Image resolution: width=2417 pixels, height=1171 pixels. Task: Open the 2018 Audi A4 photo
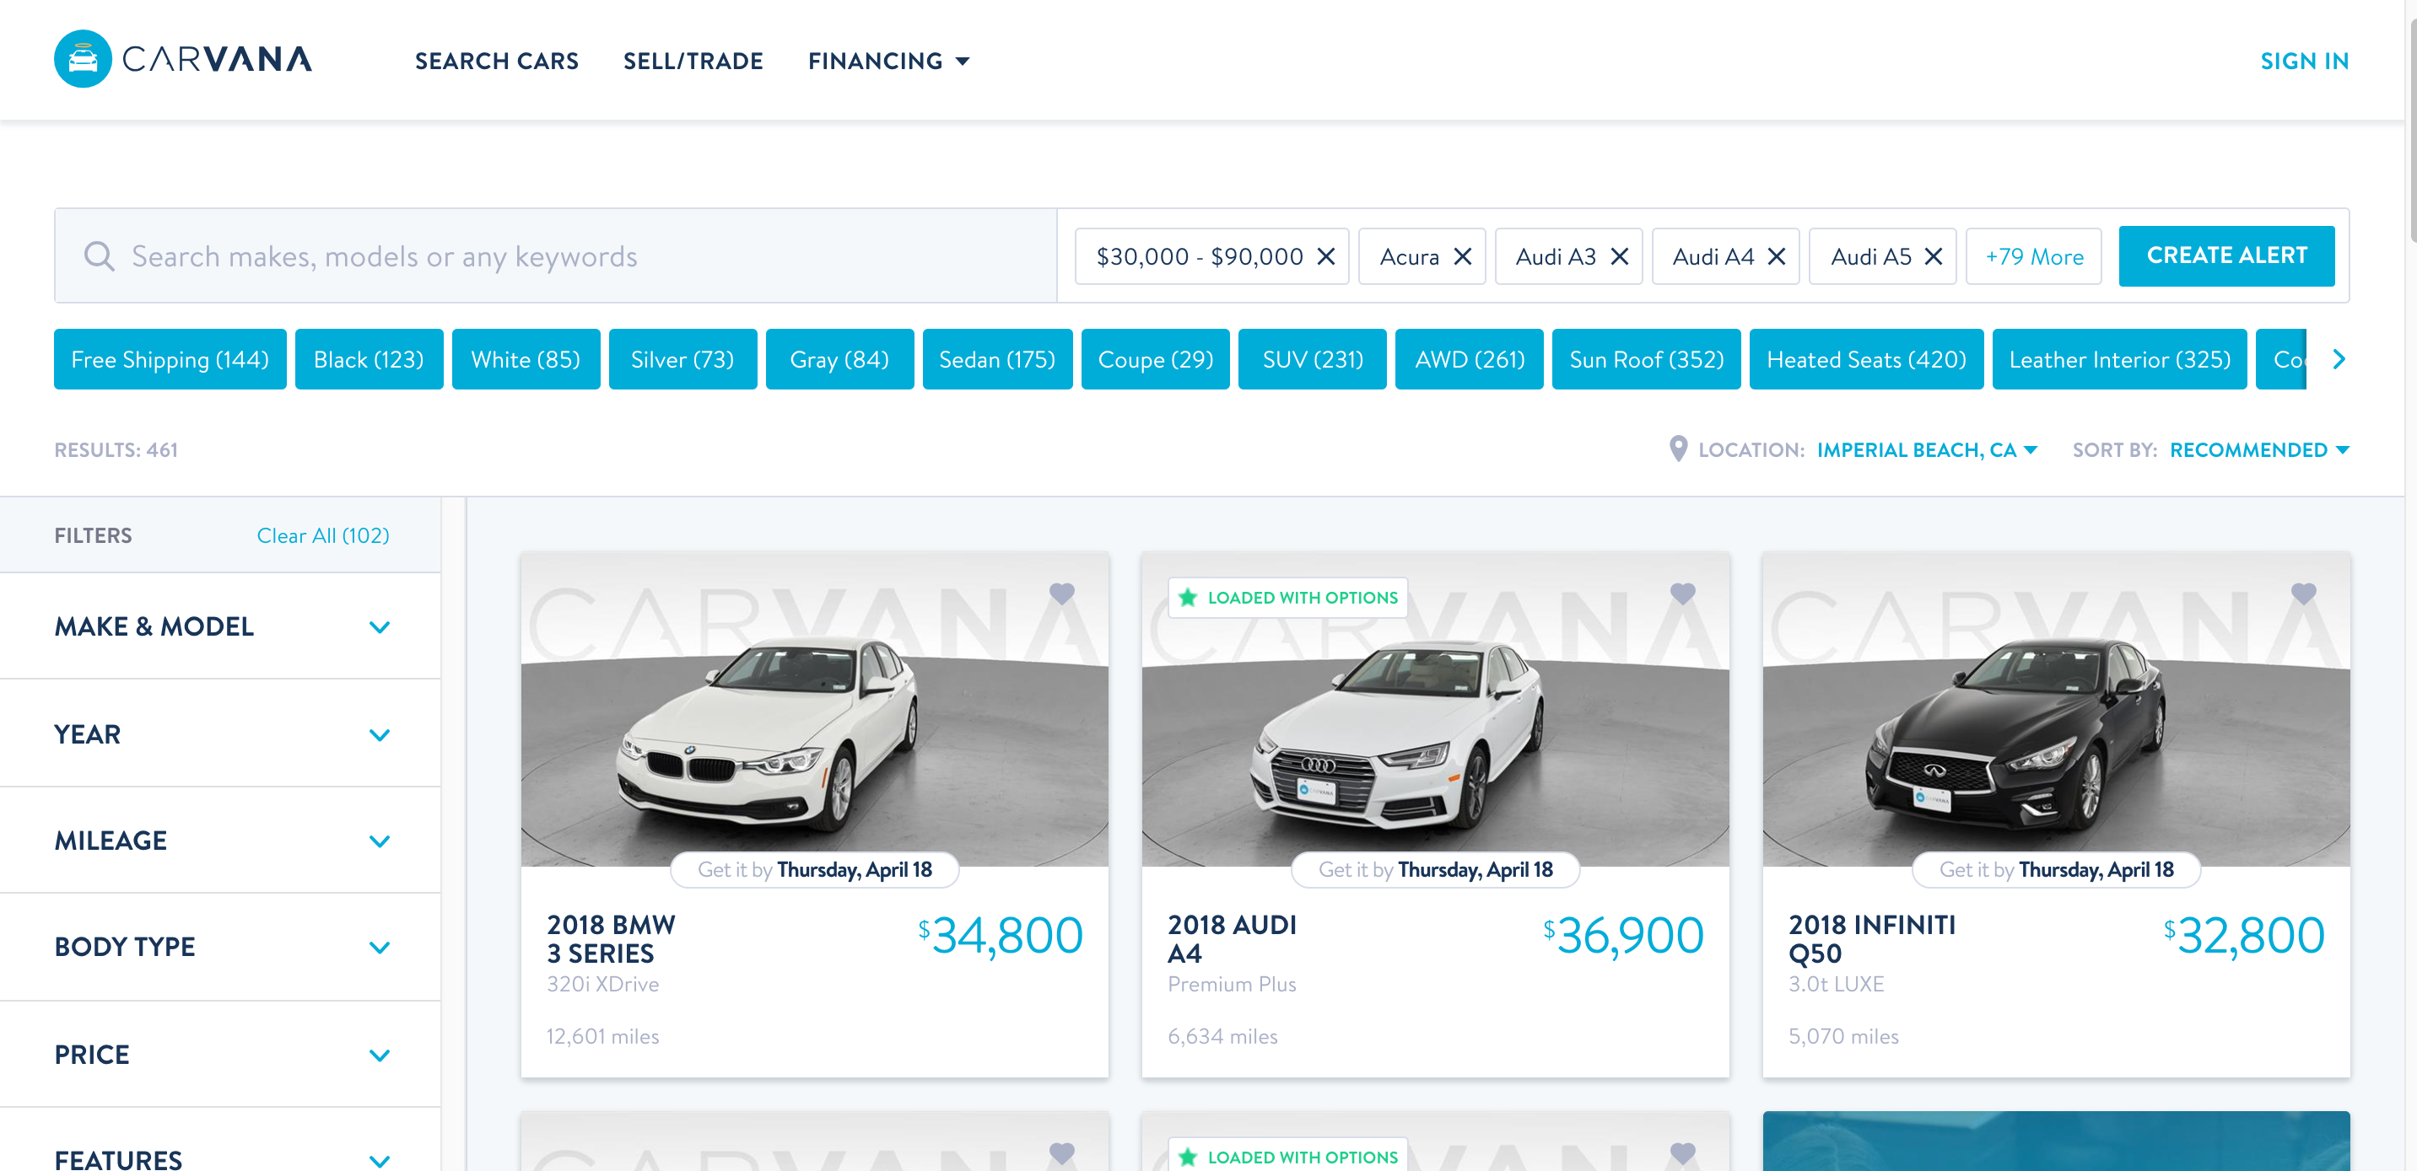[1435, 710]
